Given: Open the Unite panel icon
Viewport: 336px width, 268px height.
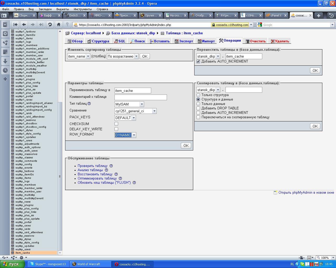Looking at the screenshot, I should coord(5,43).
